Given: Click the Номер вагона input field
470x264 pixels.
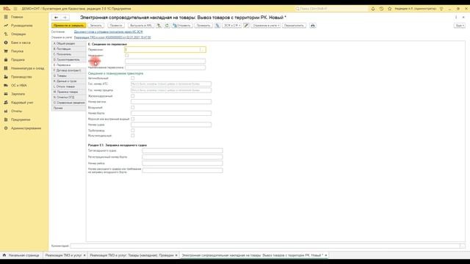Looking at the screenshot, I should pos(171,102).
